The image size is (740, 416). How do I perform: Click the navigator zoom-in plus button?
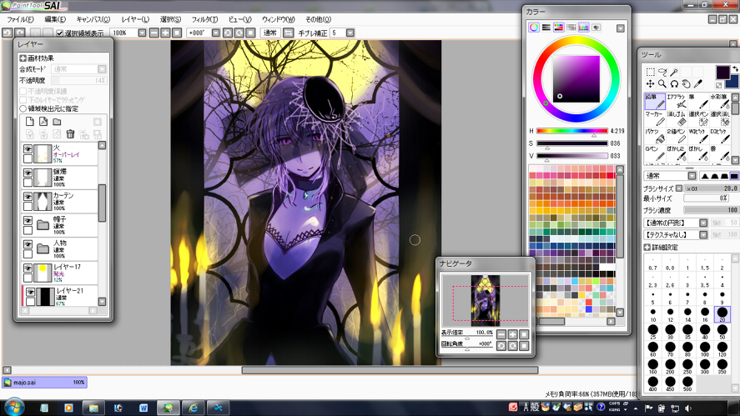coord(512,334)
